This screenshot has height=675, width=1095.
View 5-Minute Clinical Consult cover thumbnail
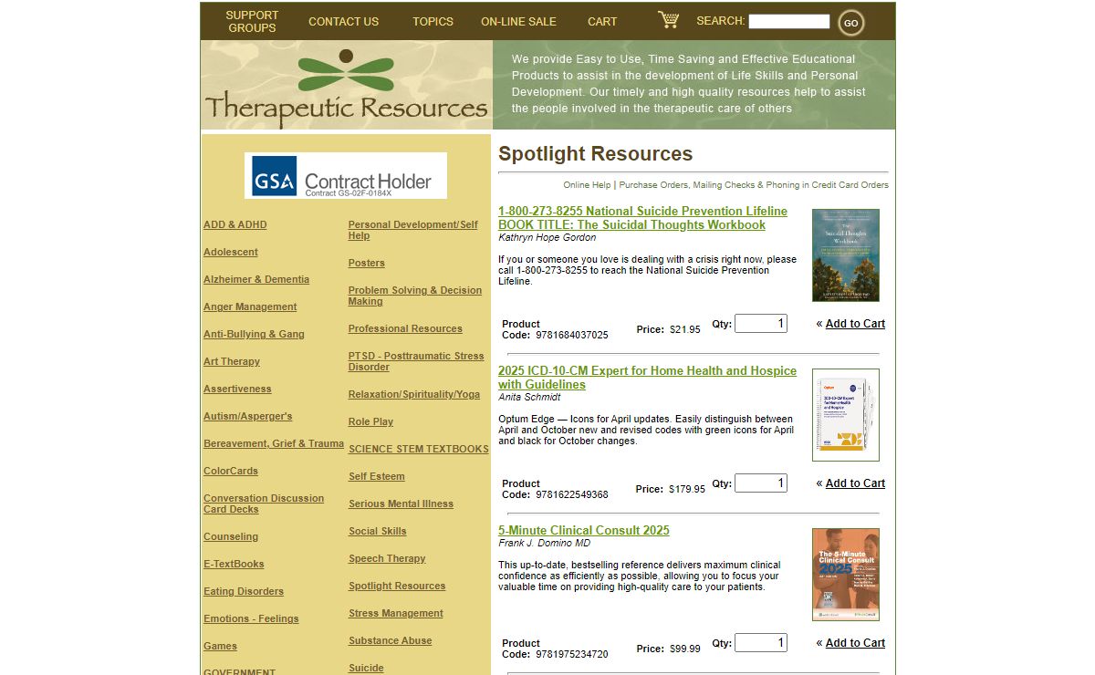846,575
